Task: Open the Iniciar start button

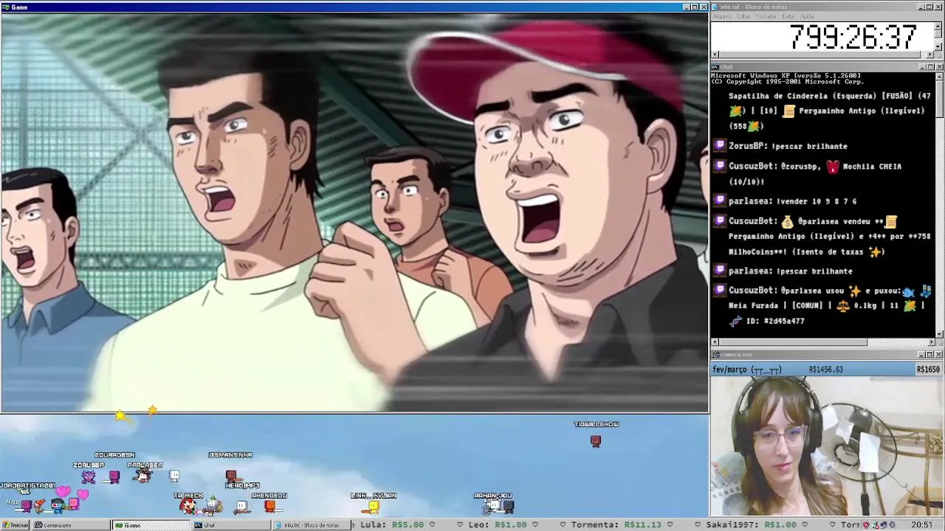Action: pos(16,525)
